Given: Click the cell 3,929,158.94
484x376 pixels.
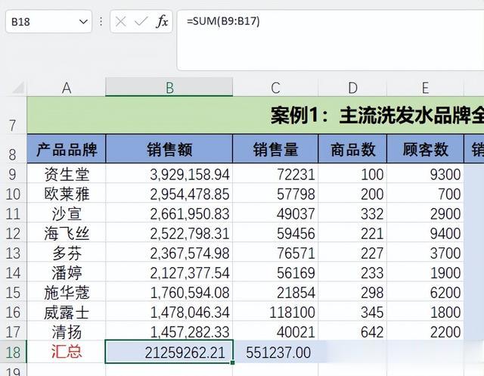Looking at the screenshot, I should pyautogui.click(x=169, y=173).
